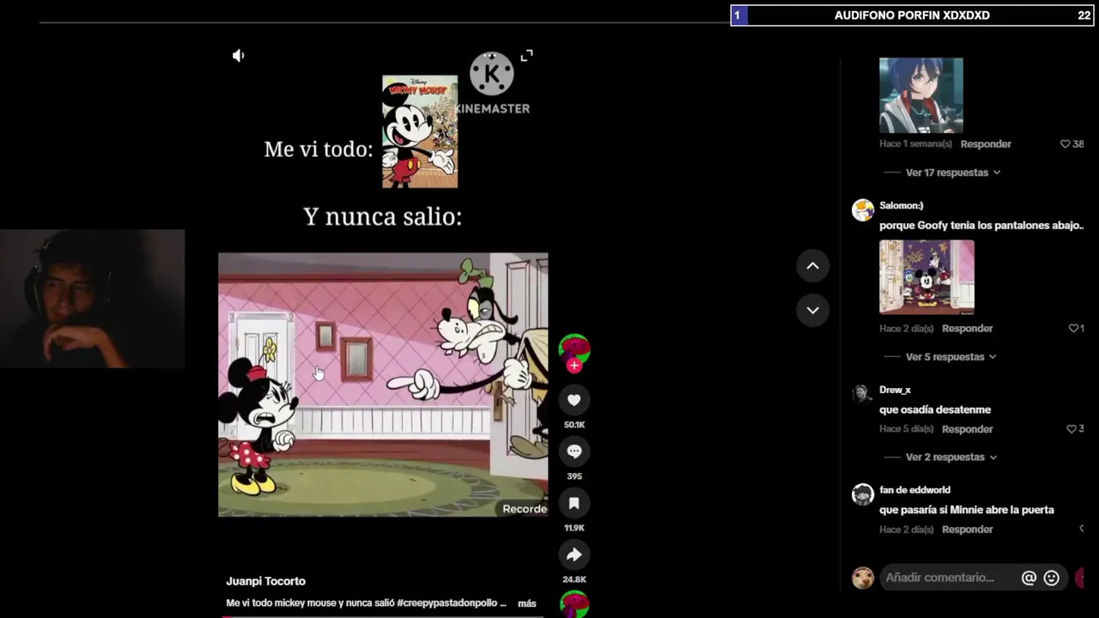
Task: Open comments via the speech bubble icon
Action: 574,451
